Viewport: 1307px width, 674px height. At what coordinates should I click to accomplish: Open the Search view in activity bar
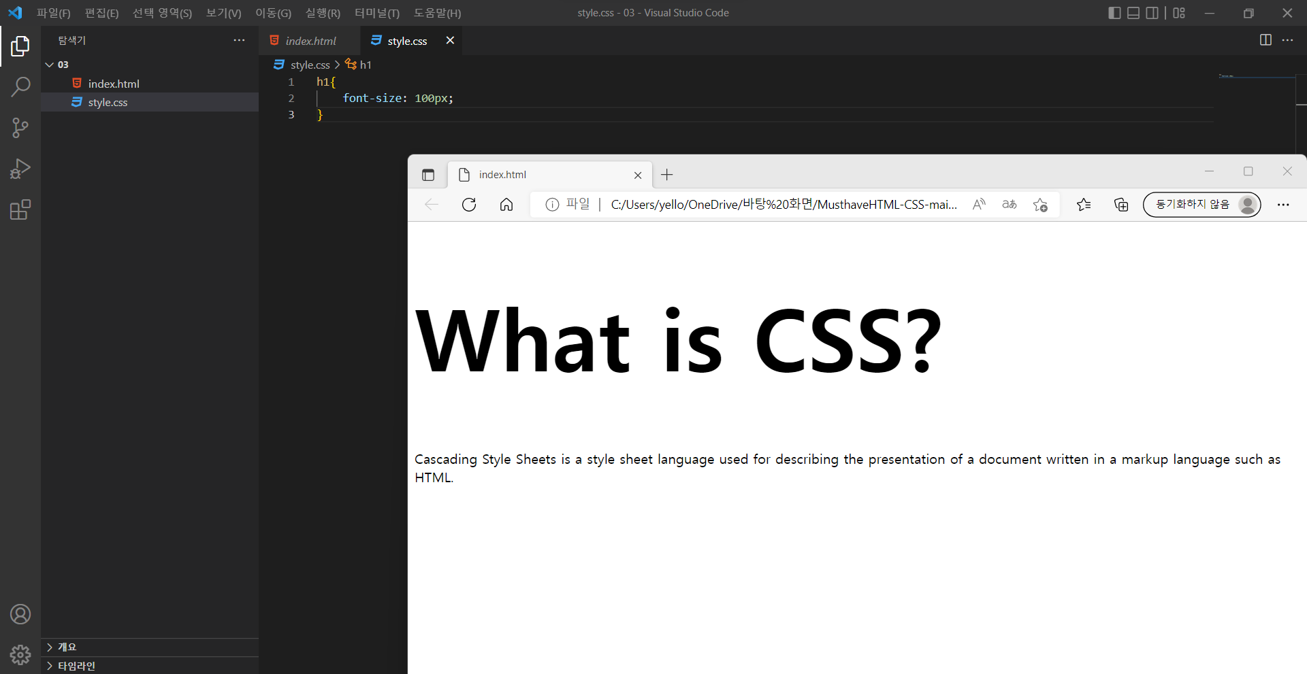(20, 87)
